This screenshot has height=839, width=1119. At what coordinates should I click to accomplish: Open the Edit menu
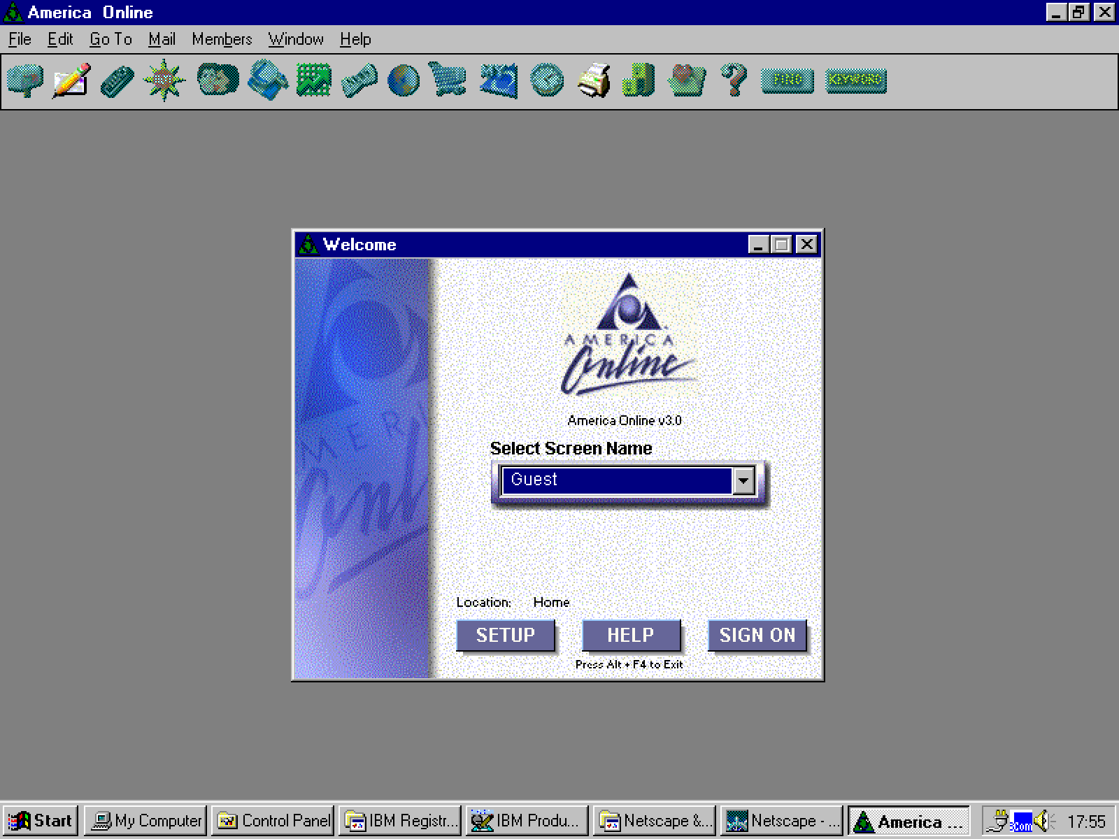coord(60,39)
